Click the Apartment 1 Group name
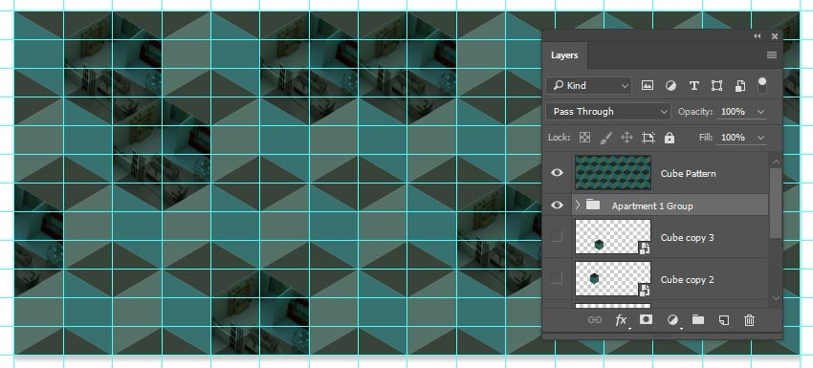Image resolution: width=813 pixels, height=368 pixels. pos(652,206)
